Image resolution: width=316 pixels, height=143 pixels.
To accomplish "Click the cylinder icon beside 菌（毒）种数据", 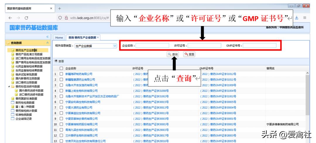I will (13, 107).
